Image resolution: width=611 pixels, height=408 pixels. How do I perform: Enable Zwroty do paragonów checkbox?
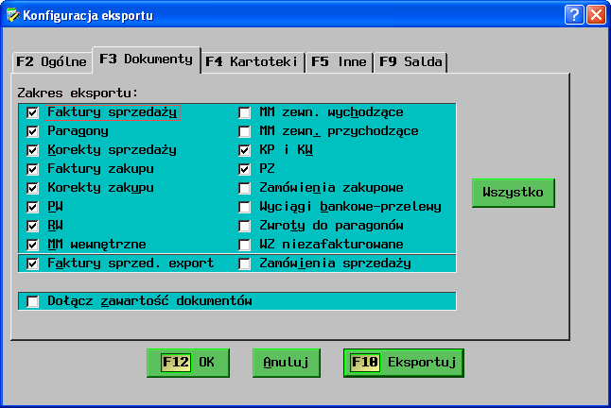(244, 226)
